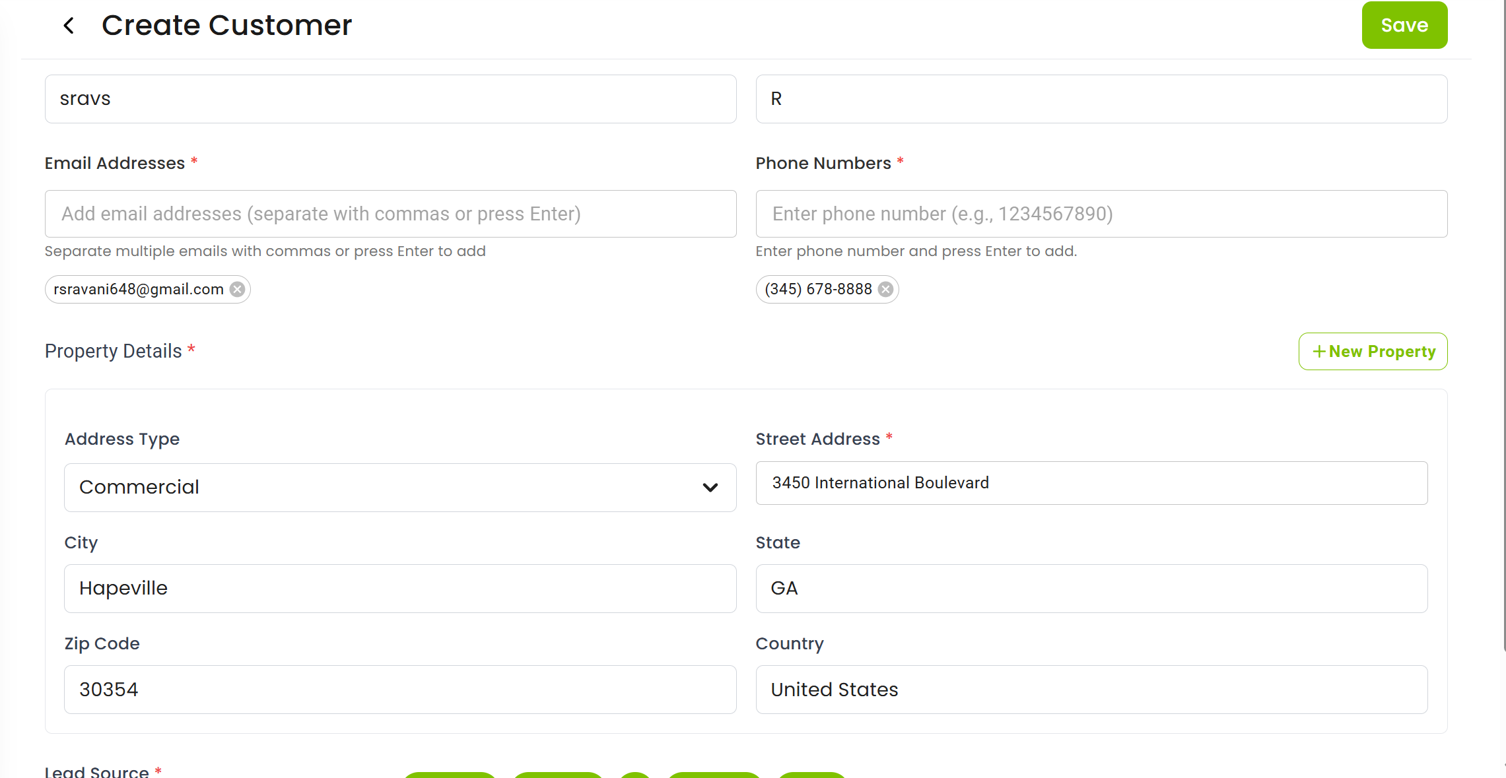
Task: Go back using the left arrow icon
Action: point(69,26)
